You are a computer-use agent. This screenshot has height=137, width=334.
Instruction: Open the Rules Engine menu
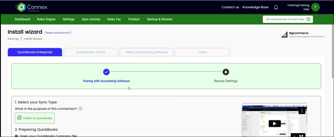[x=46, y=19]
